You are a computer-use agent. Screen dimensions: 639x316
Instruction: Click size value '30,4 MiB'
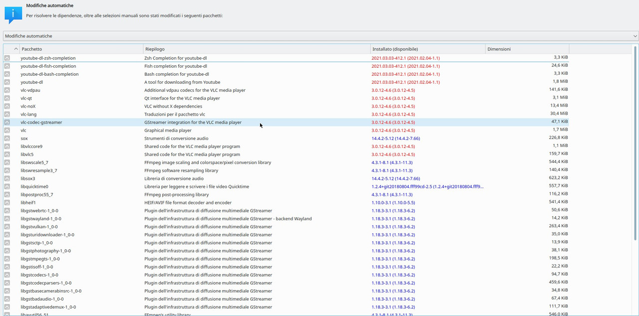click(559, 114)
